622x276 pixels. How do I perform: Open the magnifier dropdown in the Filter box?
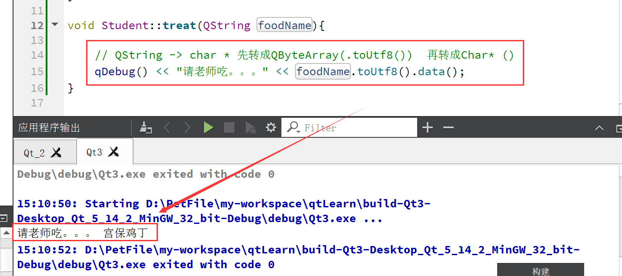(294, 127)
